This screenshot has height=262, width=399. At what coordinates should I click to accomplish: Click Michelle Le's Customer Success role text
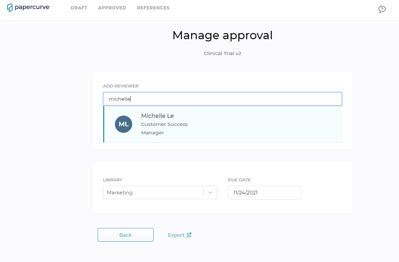tap(164, 124)
